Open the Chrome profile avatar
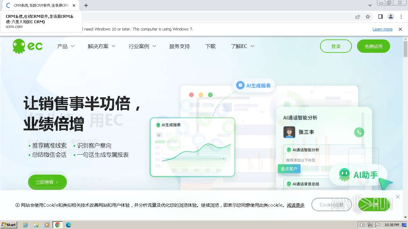The image size is (408, 229). (x=390, y=17)
